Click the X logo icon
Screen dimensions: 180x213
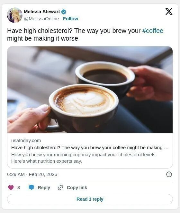tap(169, 11)
